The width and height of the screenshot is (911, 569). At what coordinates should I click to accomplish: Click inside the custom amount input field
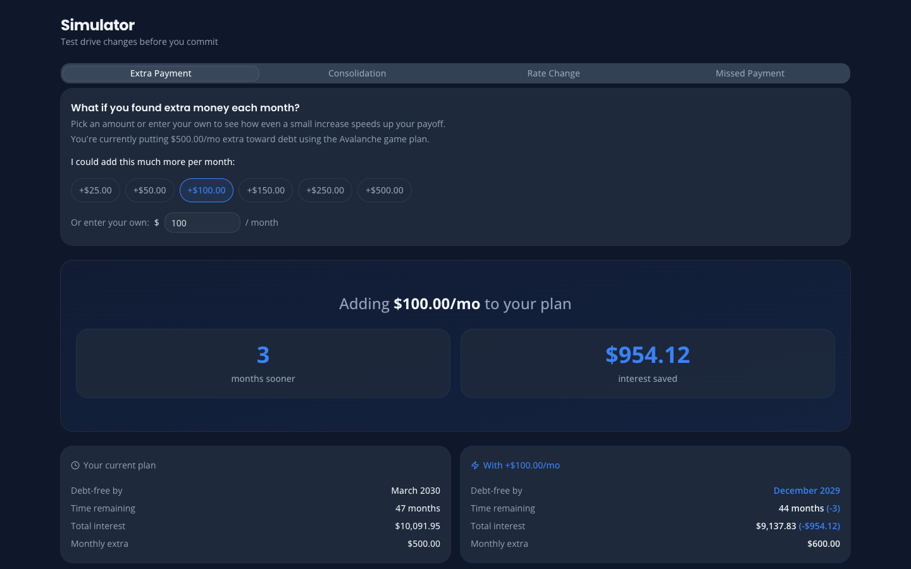202,223
